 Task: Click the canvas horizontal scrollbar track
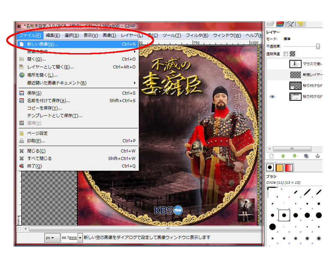[145, 229]
